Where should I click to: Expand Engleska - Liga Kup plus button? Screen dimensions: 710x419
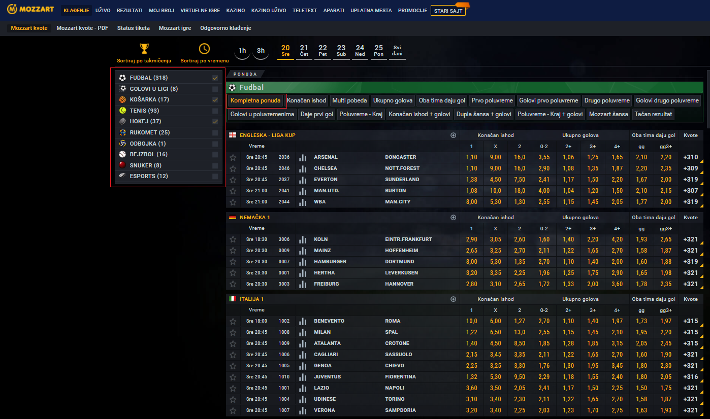[x=454, y=135]
